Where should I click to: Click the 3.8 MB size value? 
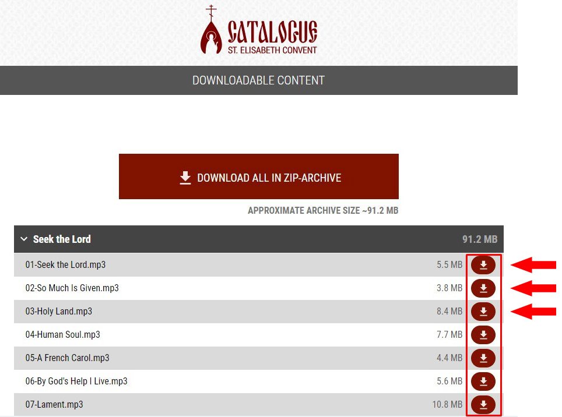point(449,288)
